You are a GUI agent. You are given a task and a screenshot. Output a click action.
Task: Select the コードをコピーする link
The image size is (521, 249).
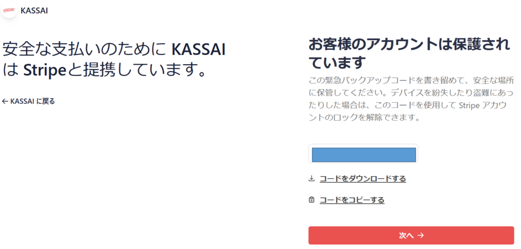click(352, 200)
